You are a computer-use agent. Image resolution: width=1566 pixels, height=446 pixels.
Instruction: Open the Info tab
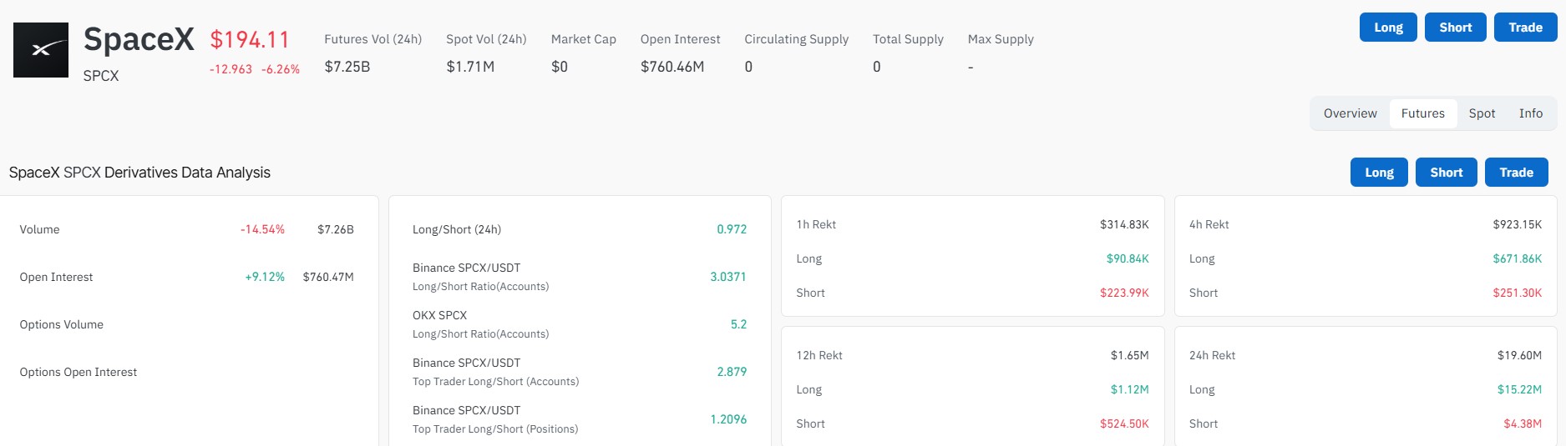pyautogui.click(x=1530, y=113)
